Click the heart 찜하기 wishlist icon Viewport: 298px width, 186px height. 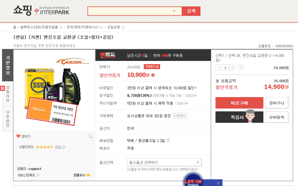[x=18, y=136]
